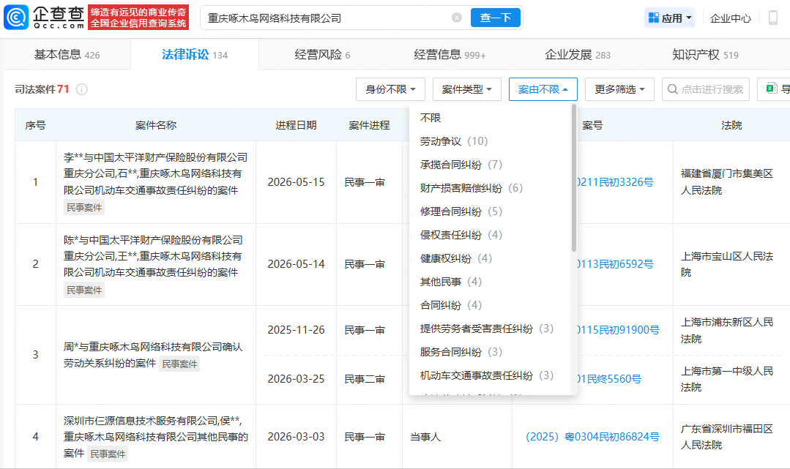
Task: Expand the 应用 menu arrow
Action: point(689,18)
